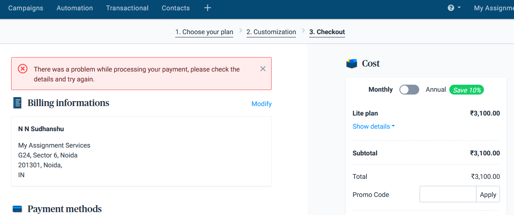
Task: Navigate to Contacts page
Action: coord(176,8)
